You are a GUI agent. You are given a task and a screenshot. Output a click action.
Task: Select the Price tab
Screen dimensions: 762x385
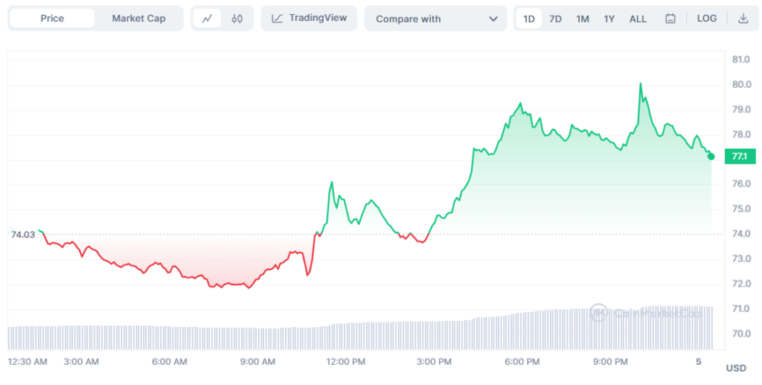[52, 19]
